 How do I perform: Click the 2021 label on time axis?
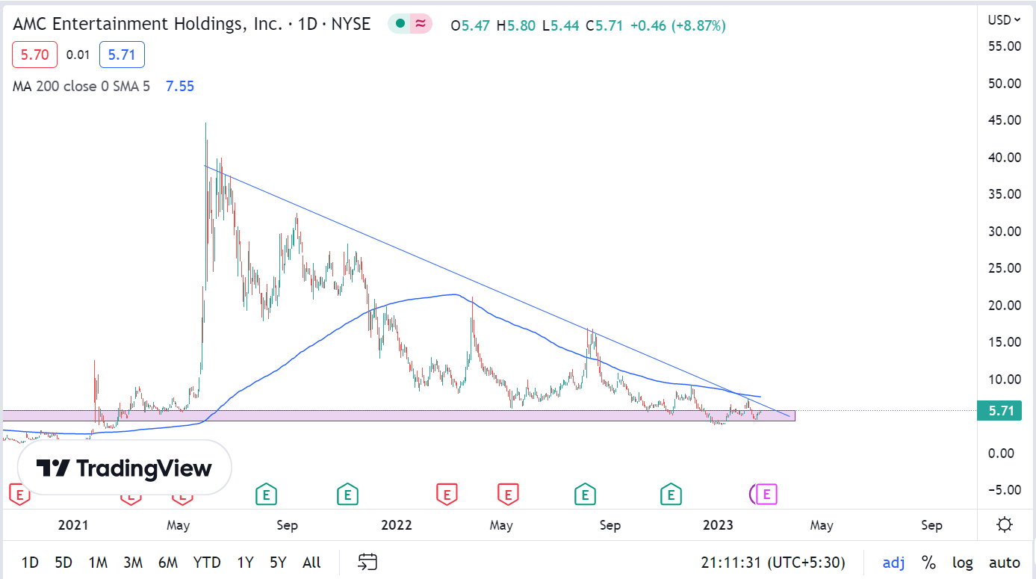[72, 525]
